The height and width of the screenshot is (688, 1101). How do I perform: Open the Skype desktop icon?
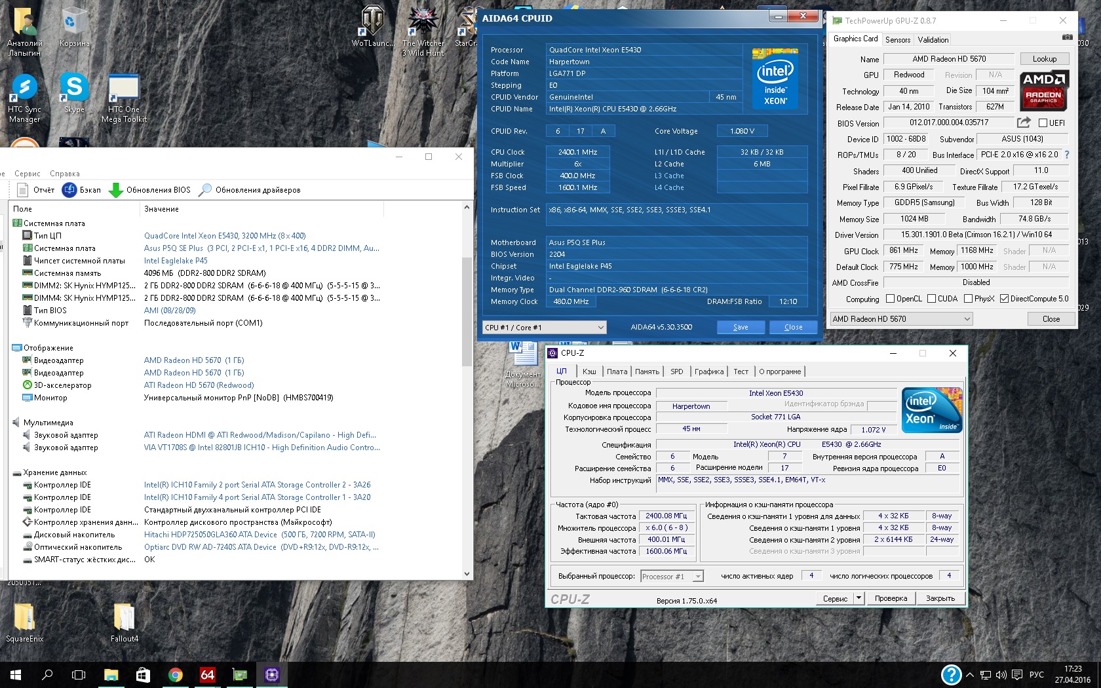pyautogui.click(x=74, y=92)
